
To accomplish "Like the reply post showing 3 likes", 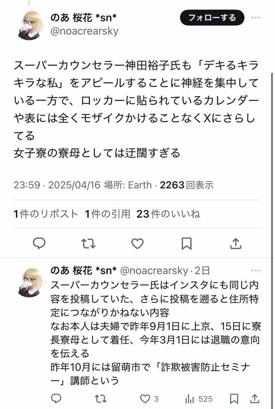I will coord(149,398).
